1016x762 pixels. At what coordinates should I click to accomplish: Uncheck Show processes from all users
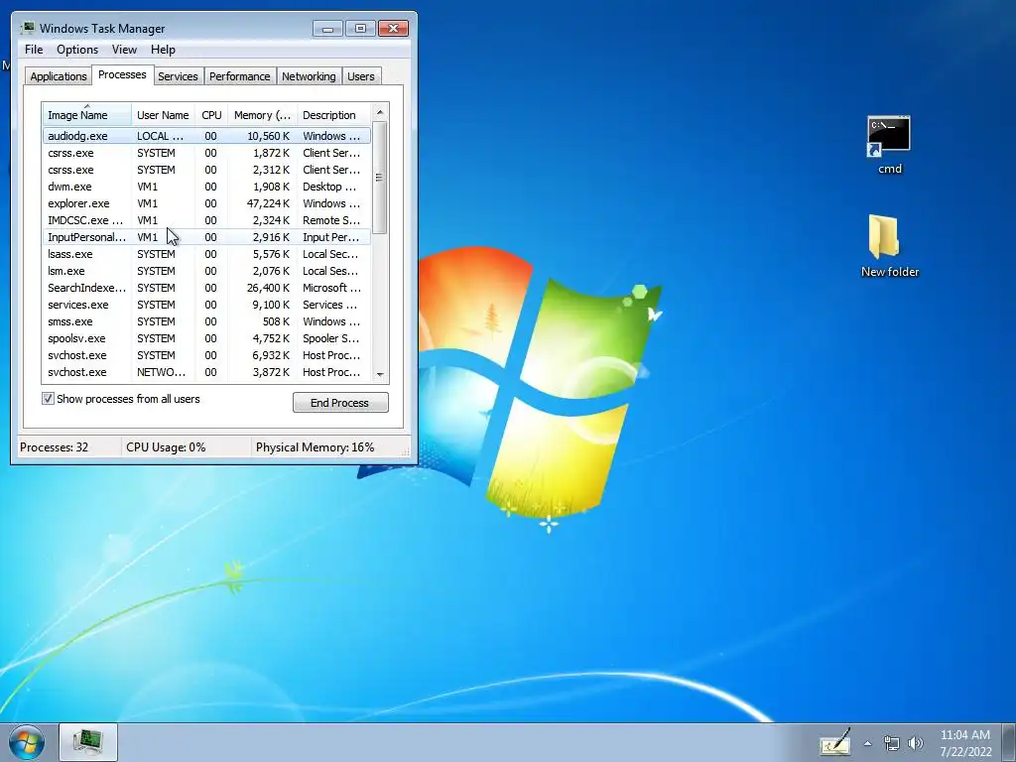[48, 399]
